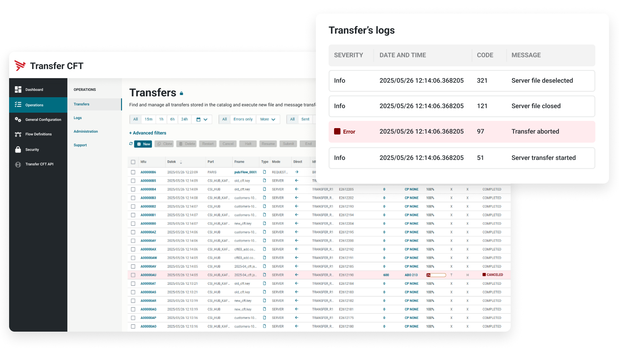Image resolution: width=619 pixels, height=348 pixels.
Task: Check the box for transfer A00000B6
Action: point(133,172)
